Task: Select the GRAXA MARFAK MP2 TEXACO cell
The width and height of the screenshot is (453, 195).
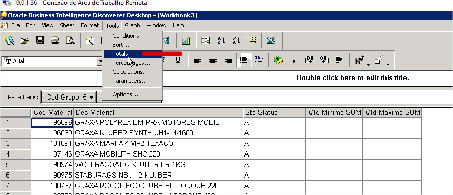Action: (x=158, y=143)
